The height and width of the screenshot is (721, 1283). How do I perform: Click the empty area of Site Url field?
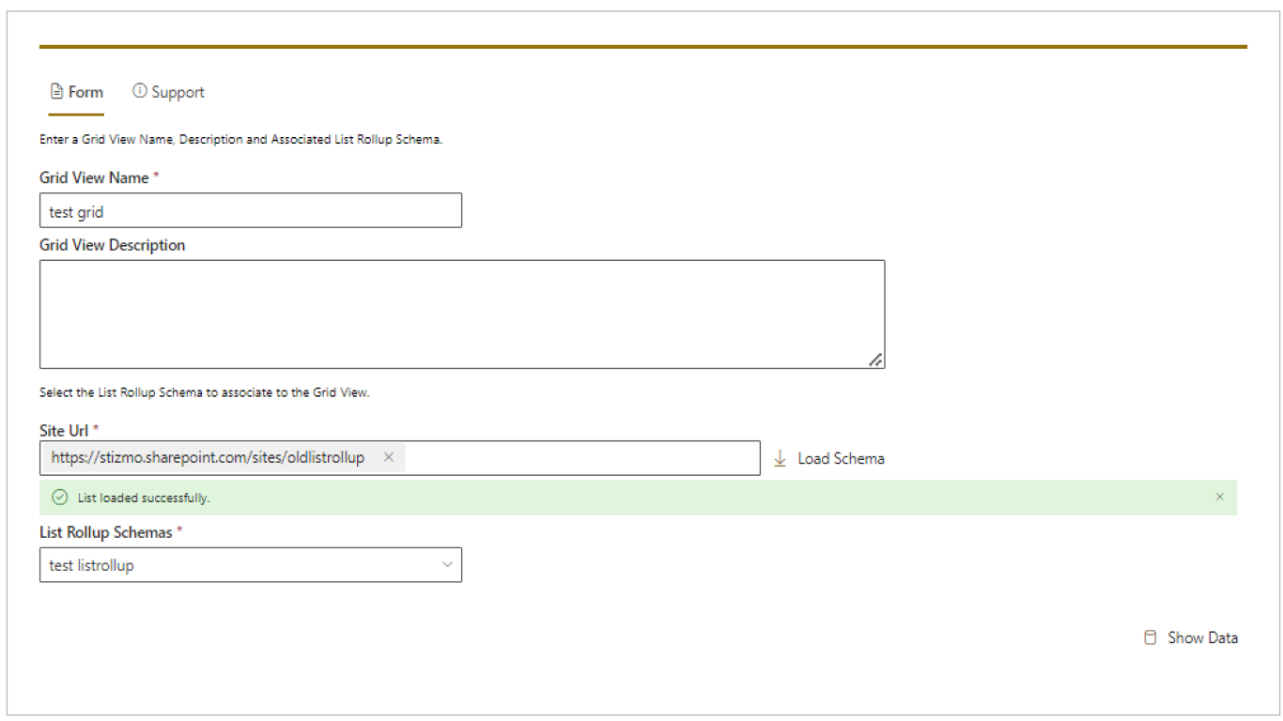click(x=582, y=458)
